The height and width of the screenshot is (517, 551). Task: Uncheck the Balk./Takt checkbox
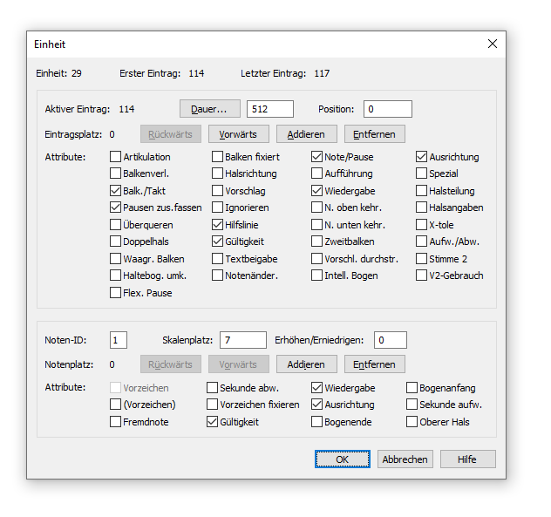click(x=115, y=191)
